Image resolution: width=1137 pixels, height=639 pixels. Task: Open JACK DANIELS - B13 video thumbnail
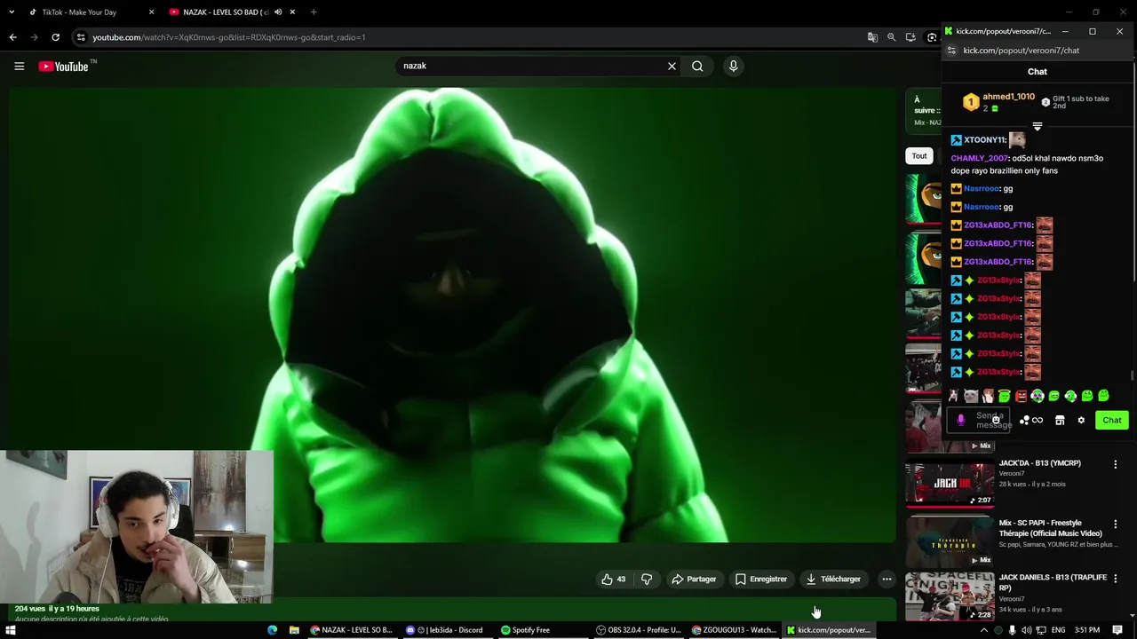tap(950, 596)
